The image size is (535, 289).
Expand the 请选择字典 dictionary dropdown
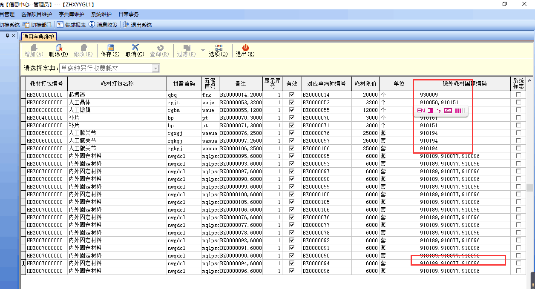tap(155, 69)
